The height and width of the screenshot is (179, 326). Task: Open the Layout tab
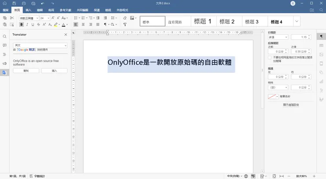click(x=51, y=10)
